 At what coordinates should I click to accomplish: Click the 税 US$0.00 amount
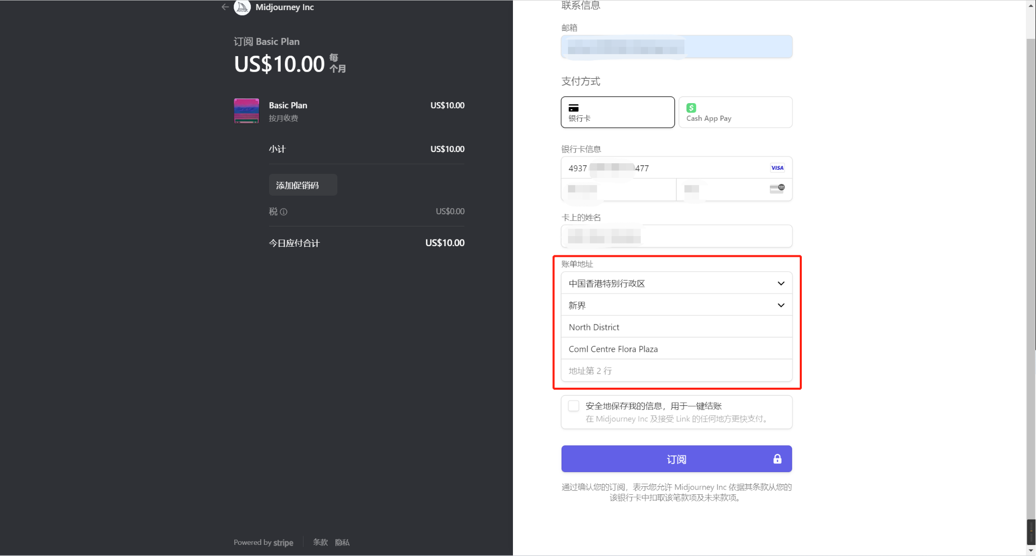coord(450,211)
